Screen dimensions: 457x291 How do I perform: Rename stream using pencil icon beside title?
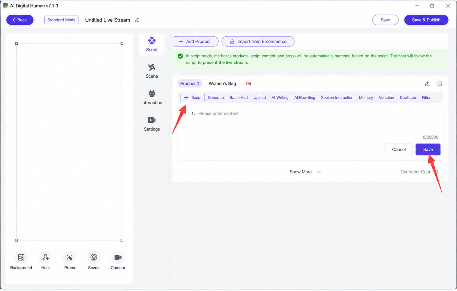click(137, 20)
